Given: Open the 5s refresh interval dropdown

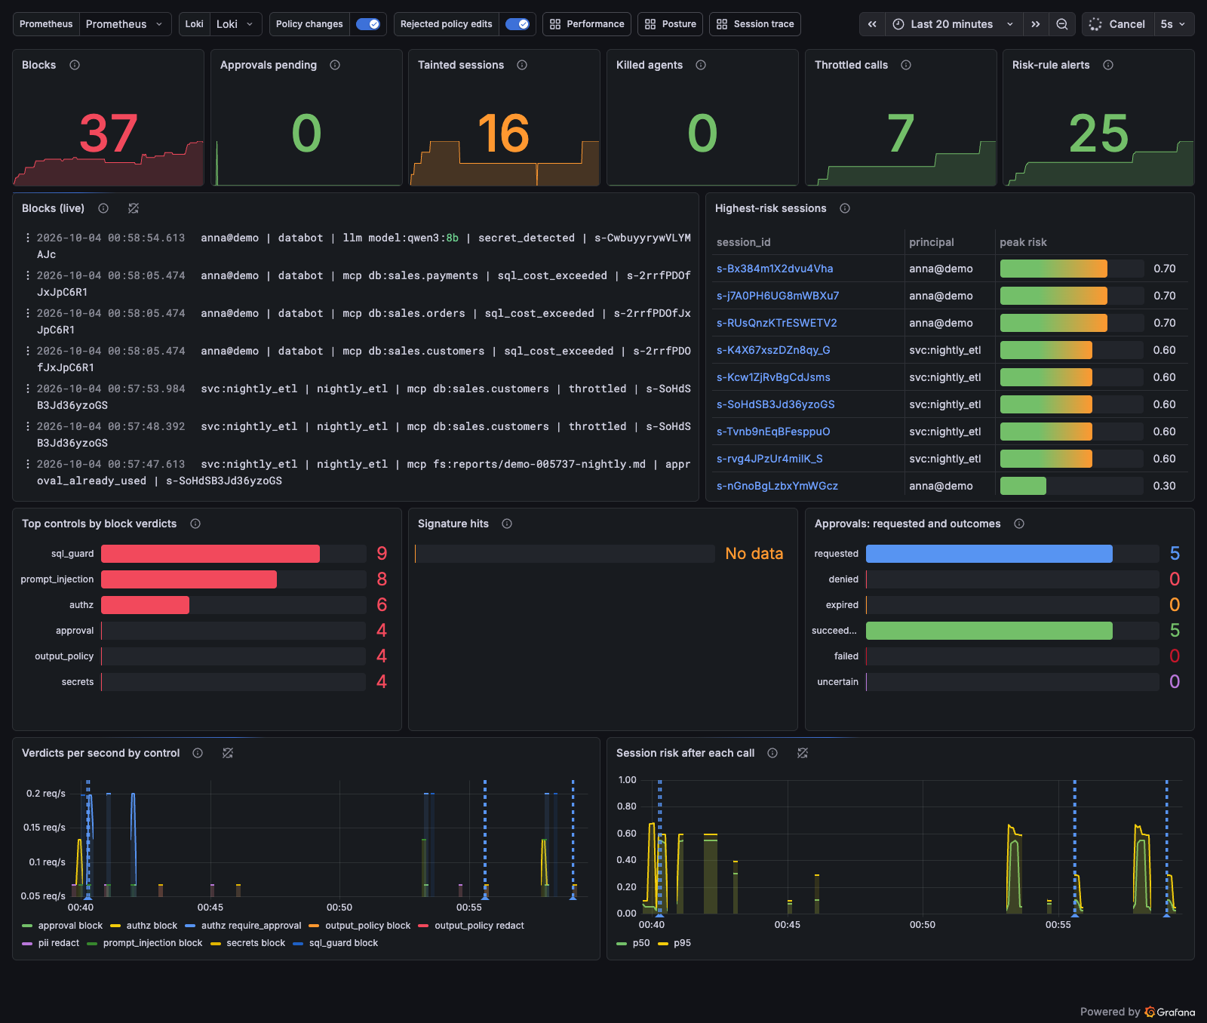Looking at the screenshot, I should pyautogui.click(x=1173, y=24).
